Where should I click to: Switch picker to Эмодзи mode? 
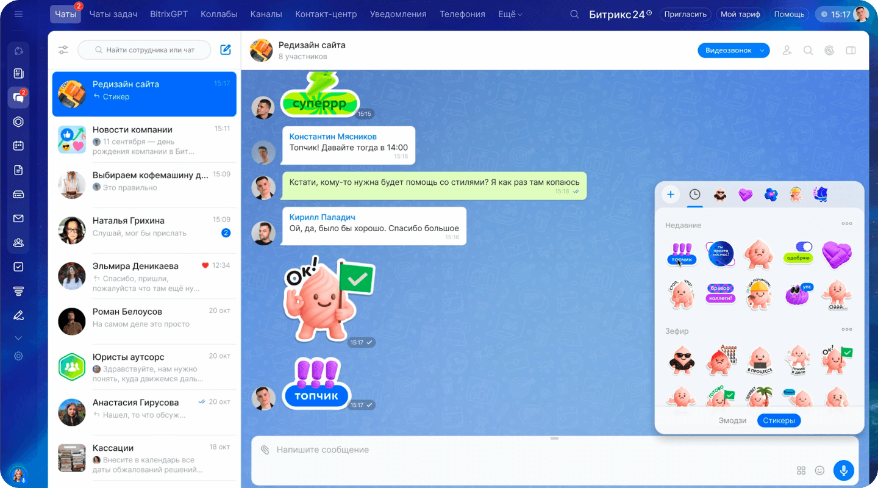(x=732, y=420)
